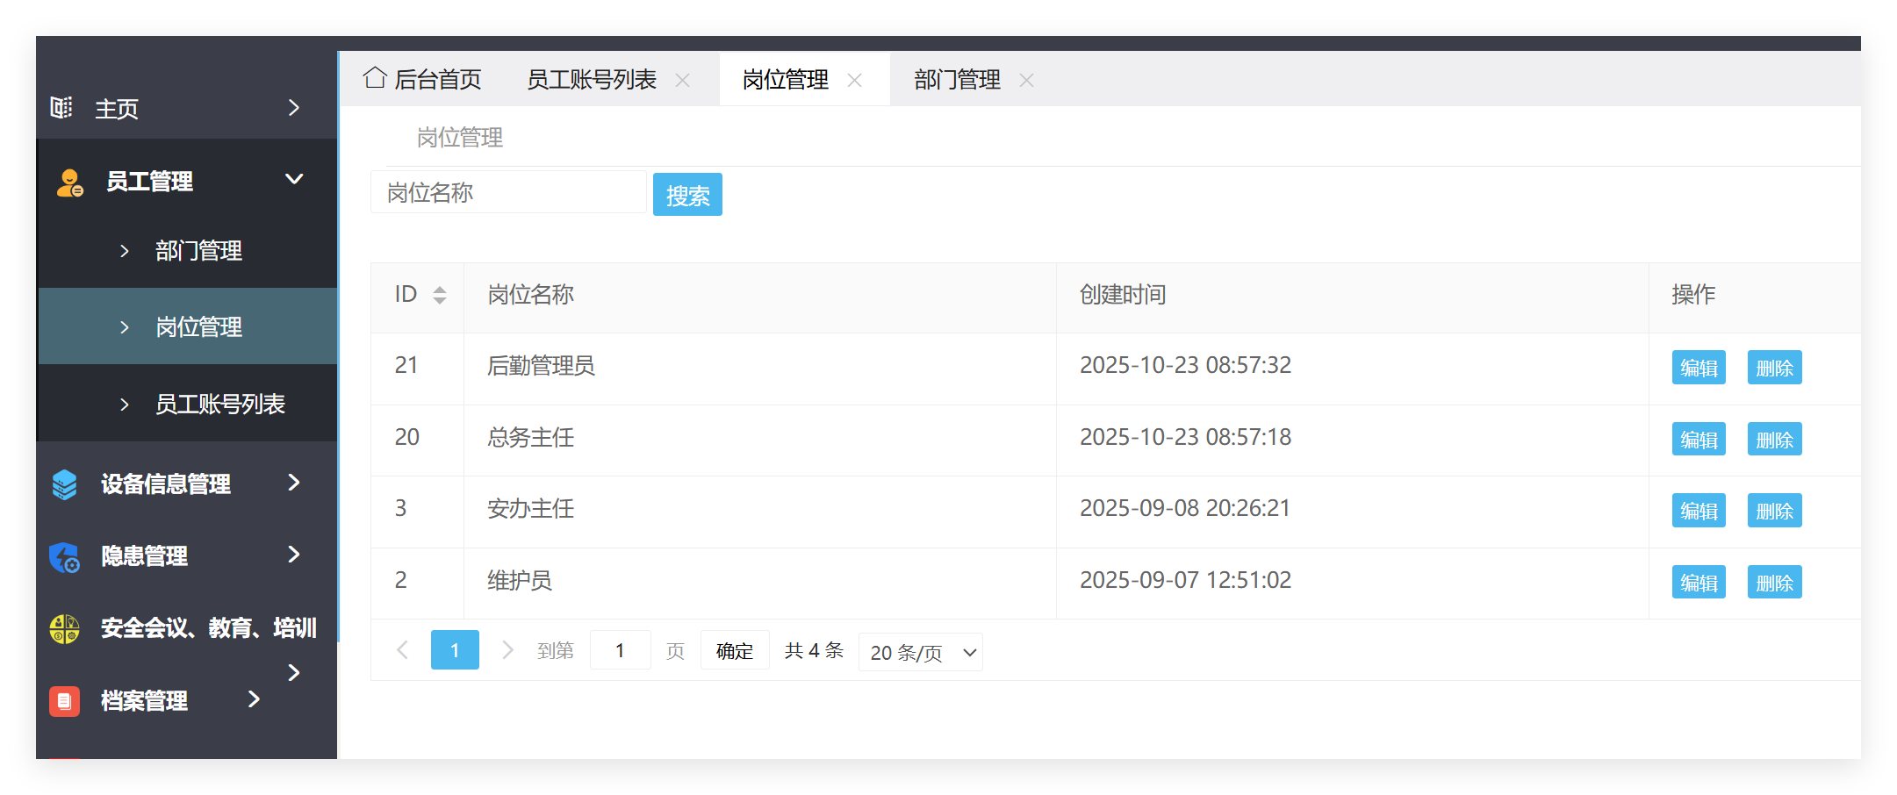The height and width of the screenshot is (795, 1897).
Task: Switch to the 员工账号列表 tab
Action: click(x=591, y=78)
